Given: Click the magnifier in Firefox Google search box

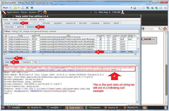Looking at the screenshot, I should click(x=159, y=29).
